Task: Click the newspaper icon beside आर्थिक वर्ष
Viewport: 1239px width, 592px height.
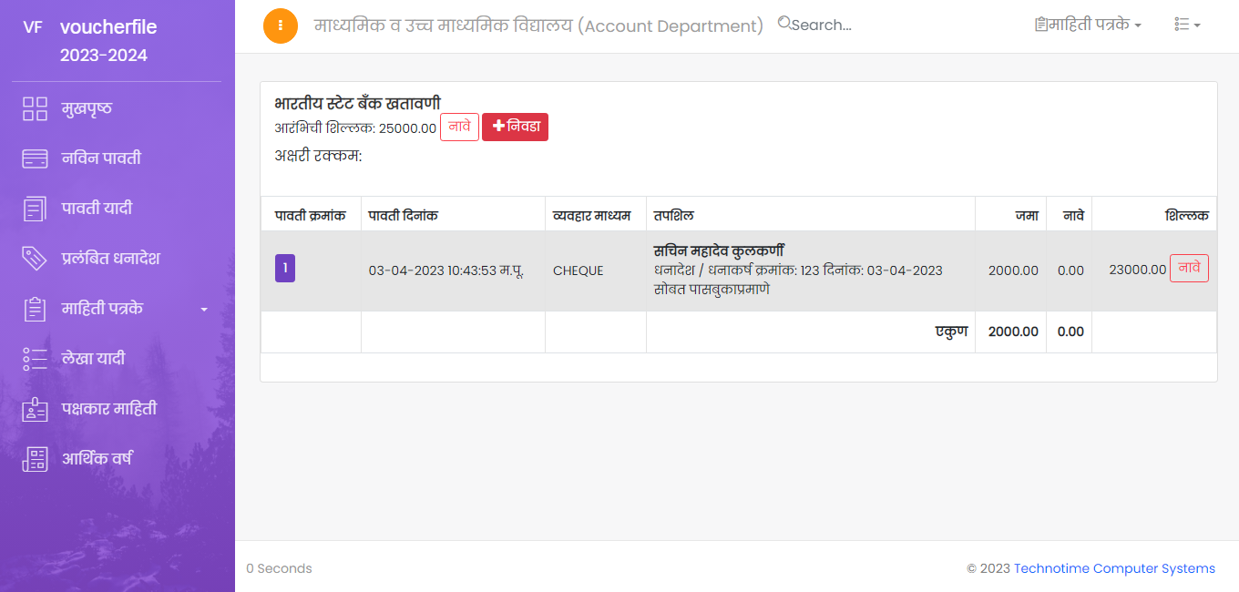Action: point(35,459)
